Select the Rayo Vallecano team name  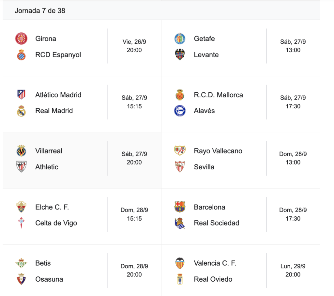[218, 151]
